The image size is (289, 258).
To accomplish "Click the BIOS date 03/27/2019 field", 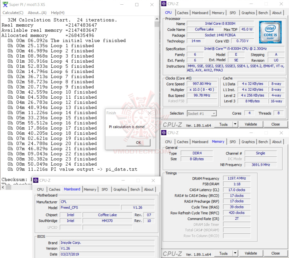I will pyautogui.click(x=107, y=254).
